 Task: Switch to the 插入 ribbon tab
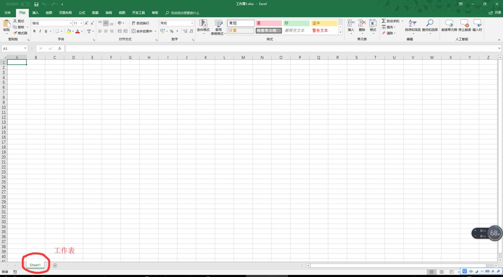tap(36, 12)
